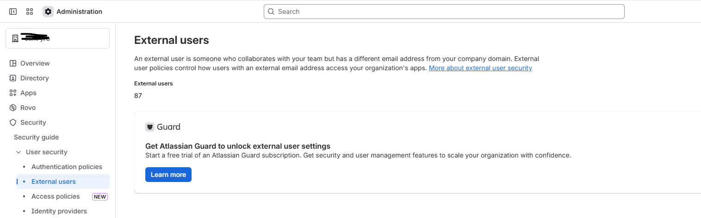Click the Guard title text in the card

[168, 127]
